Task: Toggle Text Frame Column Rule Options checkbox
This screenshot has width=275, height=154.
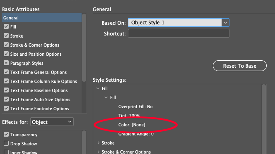Action: [6, 81]
